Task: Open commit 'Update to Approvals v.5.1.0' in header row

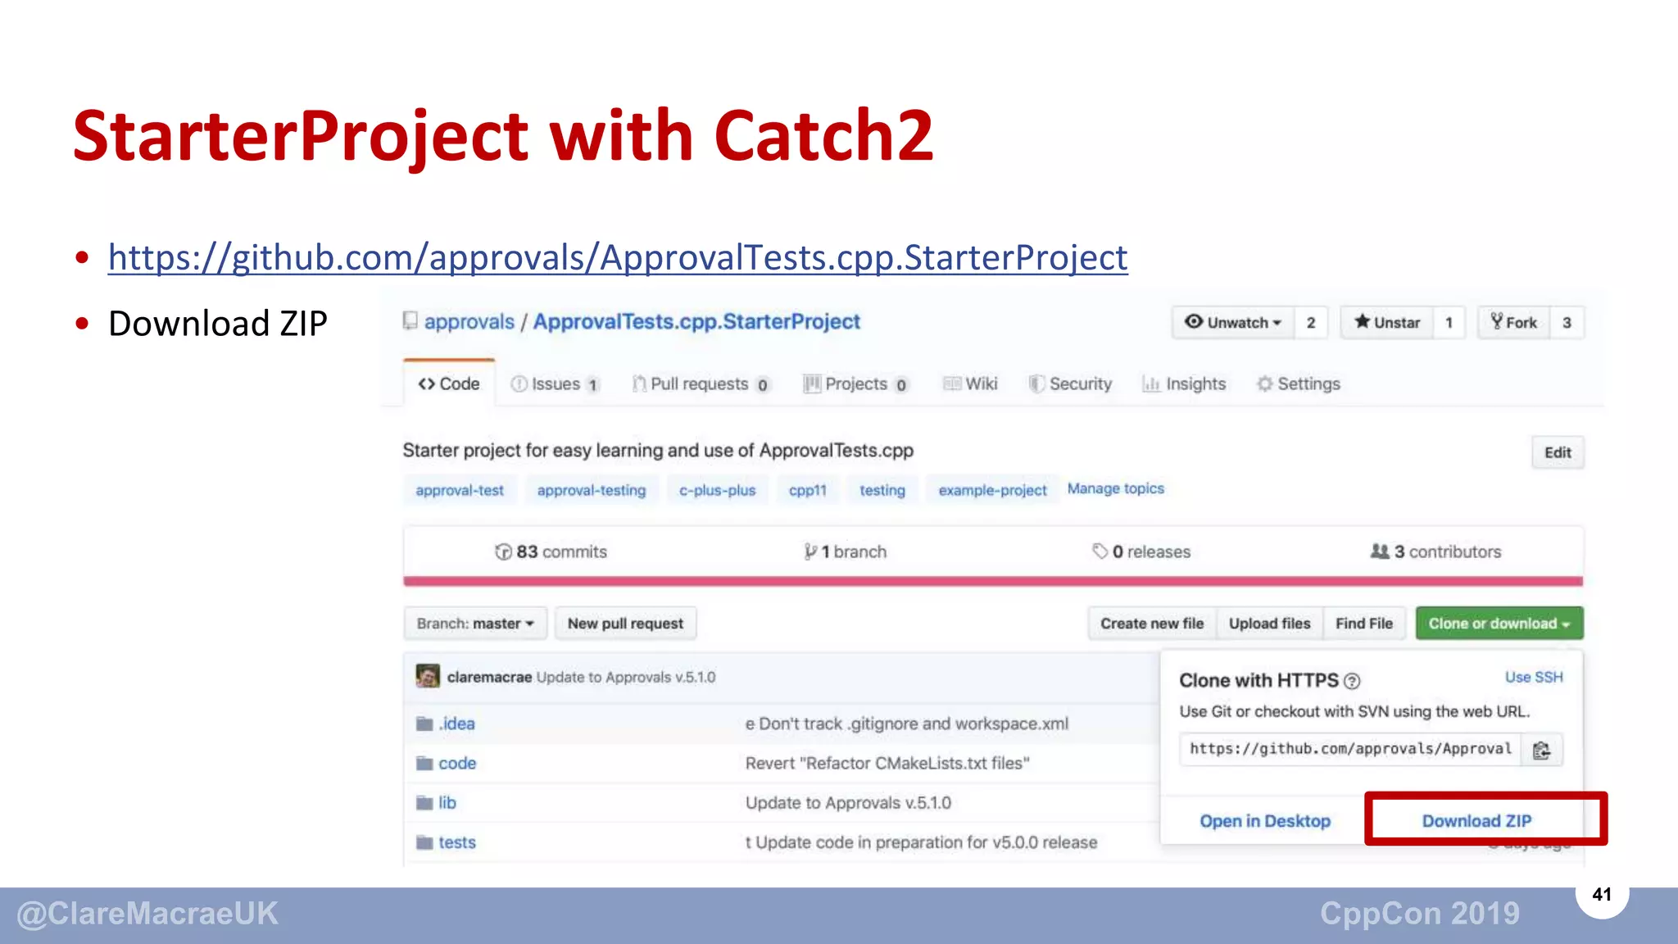Action: point(626,677)
